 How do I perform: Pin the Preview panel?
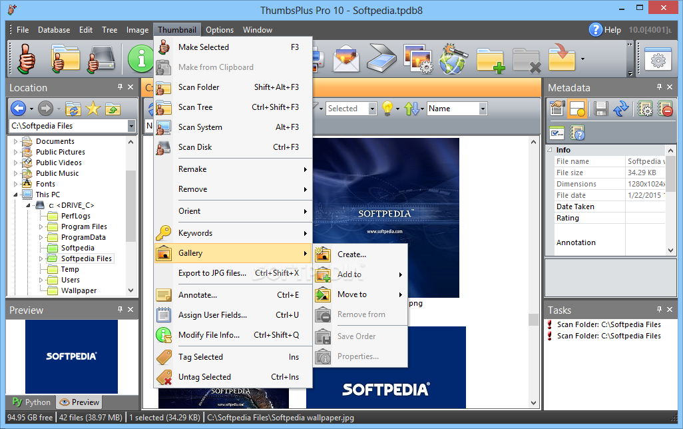(x=120, y=310)
